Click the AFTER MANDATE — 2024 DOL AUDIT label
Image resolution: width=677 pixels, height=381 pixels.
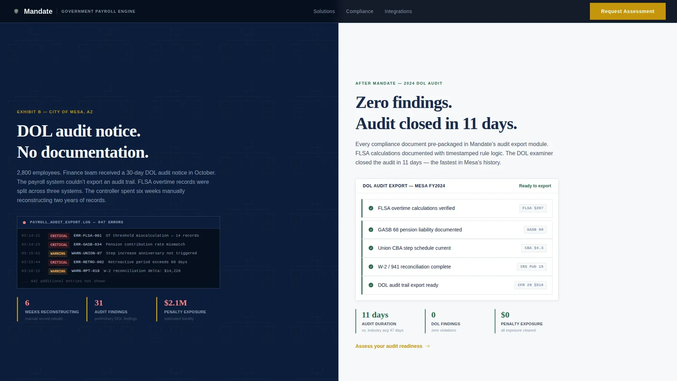[x=399, y=83]
